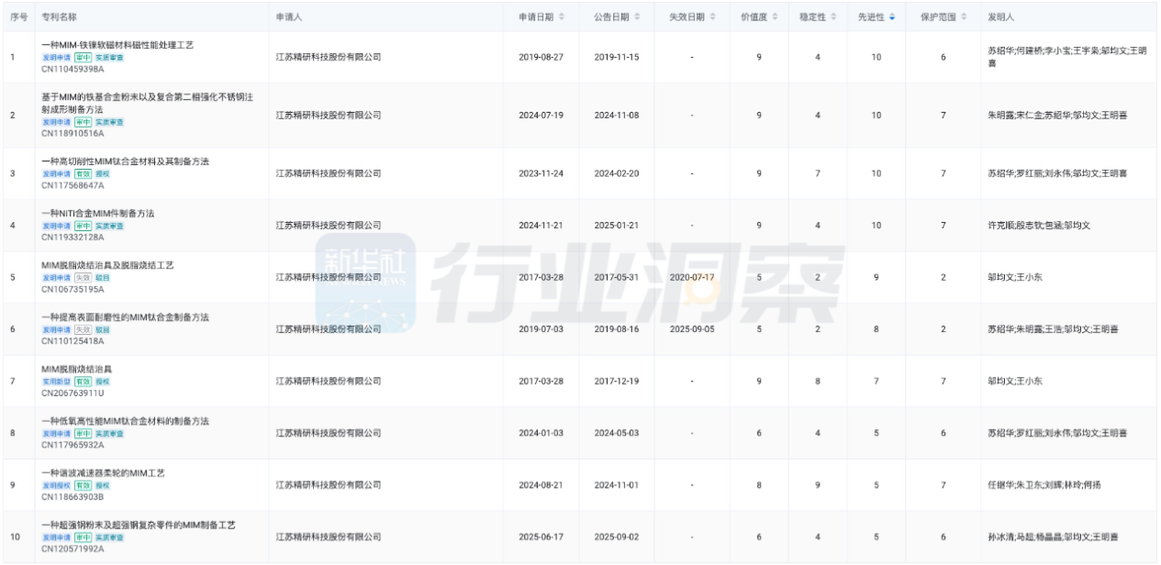The width and height of the screenshot is (1161, 565).
Task: Open patent 一种低氧高性能MIM钛合金材料的制备方法
Action: 125,421
